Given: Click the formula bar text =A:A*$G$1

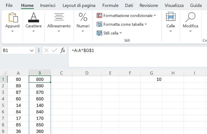Looking at the screenshot, I should 83,50.
